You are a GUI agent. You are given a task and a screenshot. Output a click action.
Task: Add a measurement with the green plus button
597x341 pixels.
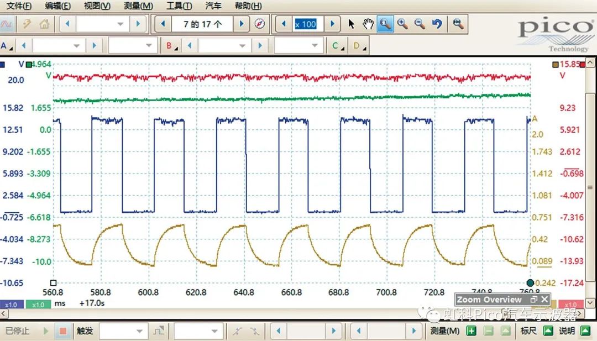tap(471, 331)
